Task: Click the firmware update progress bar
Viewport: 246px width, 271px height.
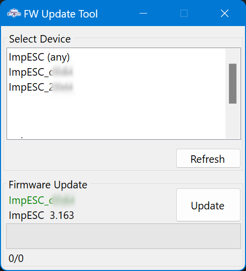Action: coord(124,236)
